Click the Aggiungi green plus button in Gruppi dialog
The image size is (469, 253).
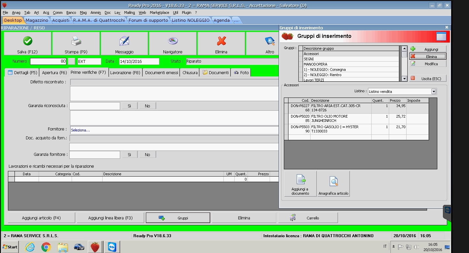click(x=428, y=49)
